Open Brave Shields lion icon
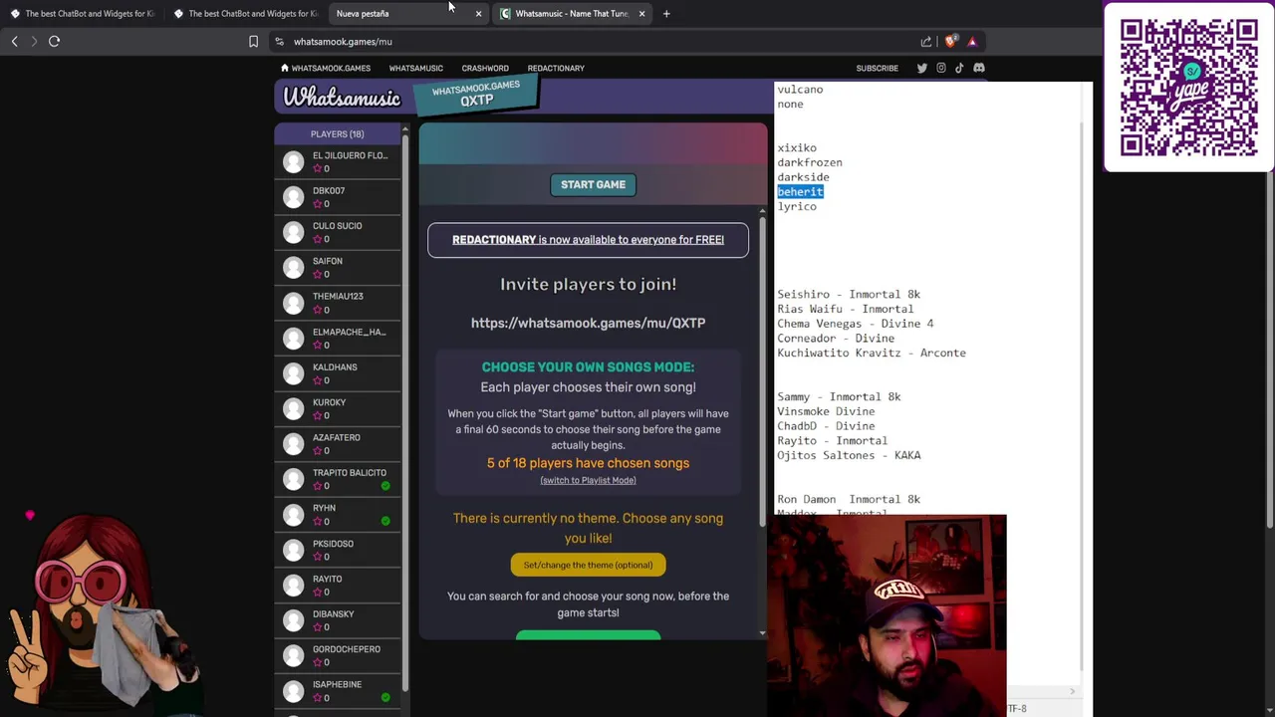The height and width of the screenshot is (717, 1275). [x=950, y=42]
